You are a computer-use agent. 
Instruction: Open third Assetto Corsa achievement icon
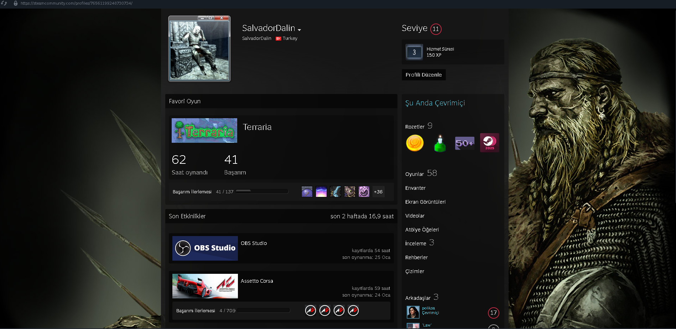tap(339, 310)
